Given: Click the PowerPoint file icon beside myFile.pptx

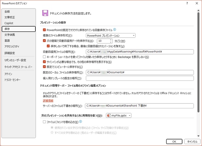Looking at the screenshot, I should pyautogui.click(x=109, y=116).
